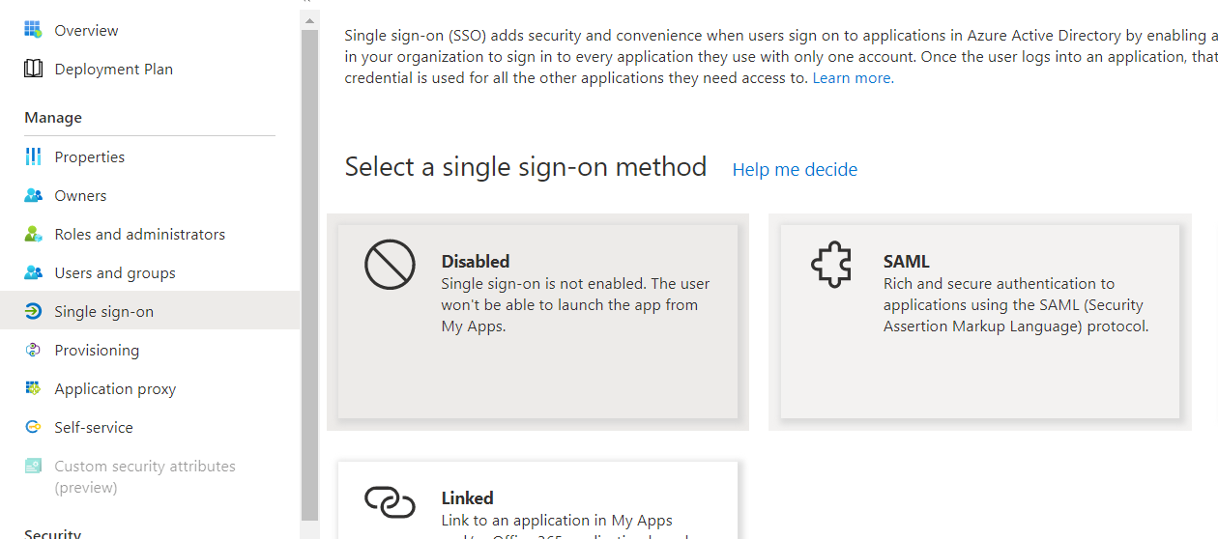
Task: Go to Properties in Manage section
Action: pyautogui.click(x=150, y=156)
